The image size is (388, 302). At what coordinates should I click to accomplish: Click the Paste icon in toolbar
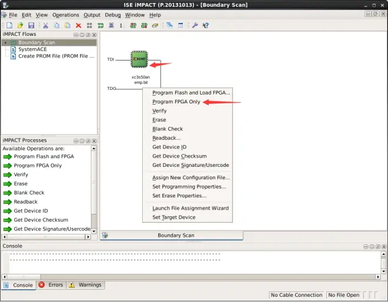[67, 25]
